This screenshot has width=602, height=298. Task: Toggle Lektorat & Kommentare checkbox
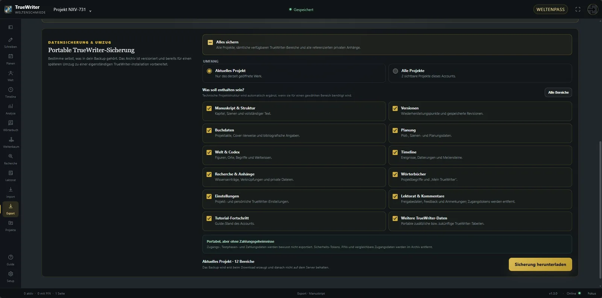point(395,197)
